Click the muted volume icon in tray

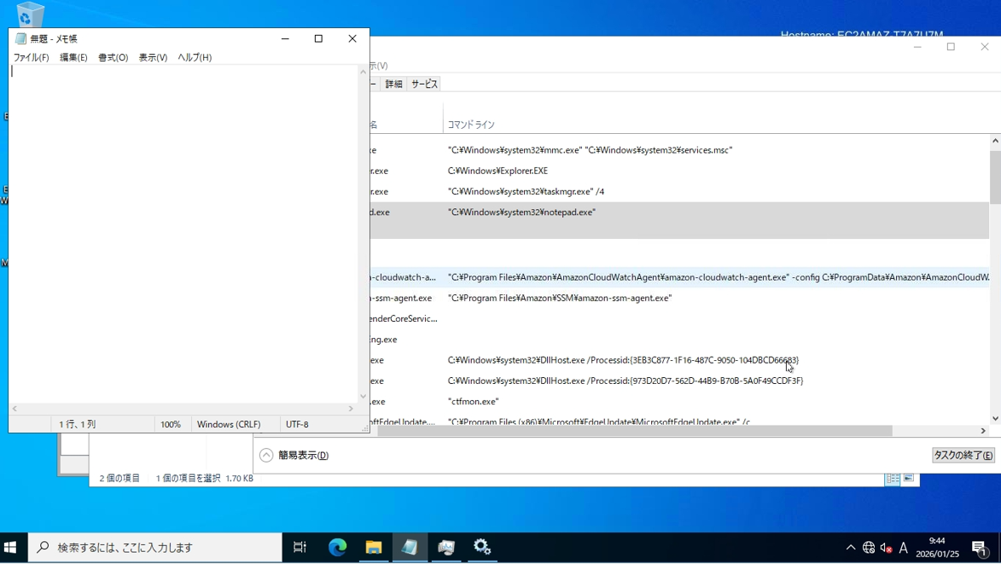coord(886,548)
